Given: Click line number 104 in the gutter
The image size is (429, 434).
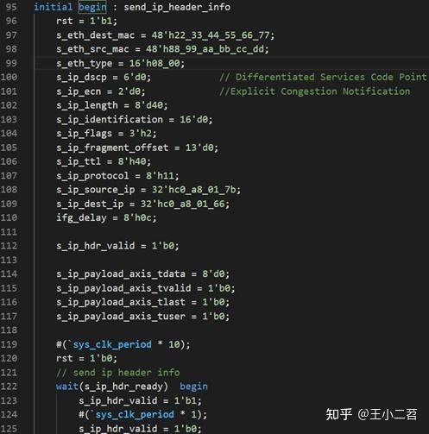Looking at the screenshot, I should click(x=9, y=134).
